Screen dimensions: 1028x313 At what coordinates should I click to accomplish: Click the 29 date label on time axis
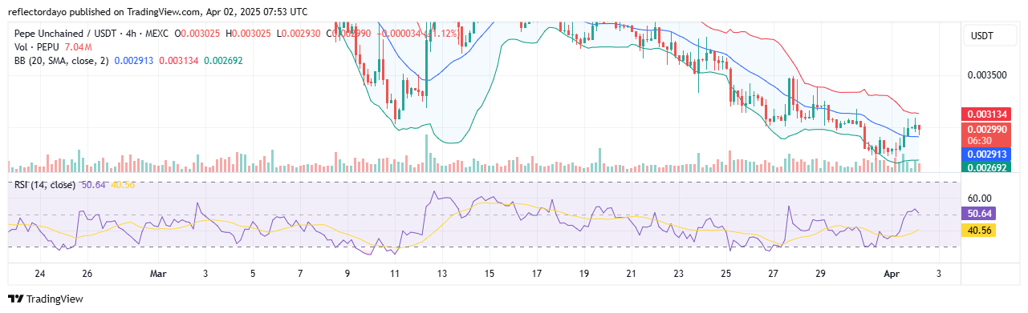click(x=821, y=274)
